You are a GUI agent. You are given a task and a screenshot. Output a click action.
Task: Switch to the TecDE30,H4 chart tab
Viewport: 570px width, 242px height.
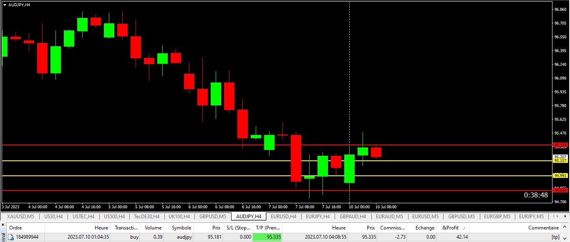(147, 216)
